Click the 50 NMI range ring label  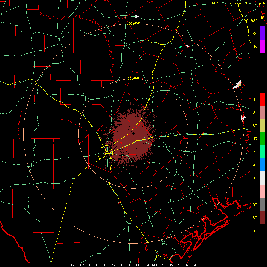(x=133, y=79)
